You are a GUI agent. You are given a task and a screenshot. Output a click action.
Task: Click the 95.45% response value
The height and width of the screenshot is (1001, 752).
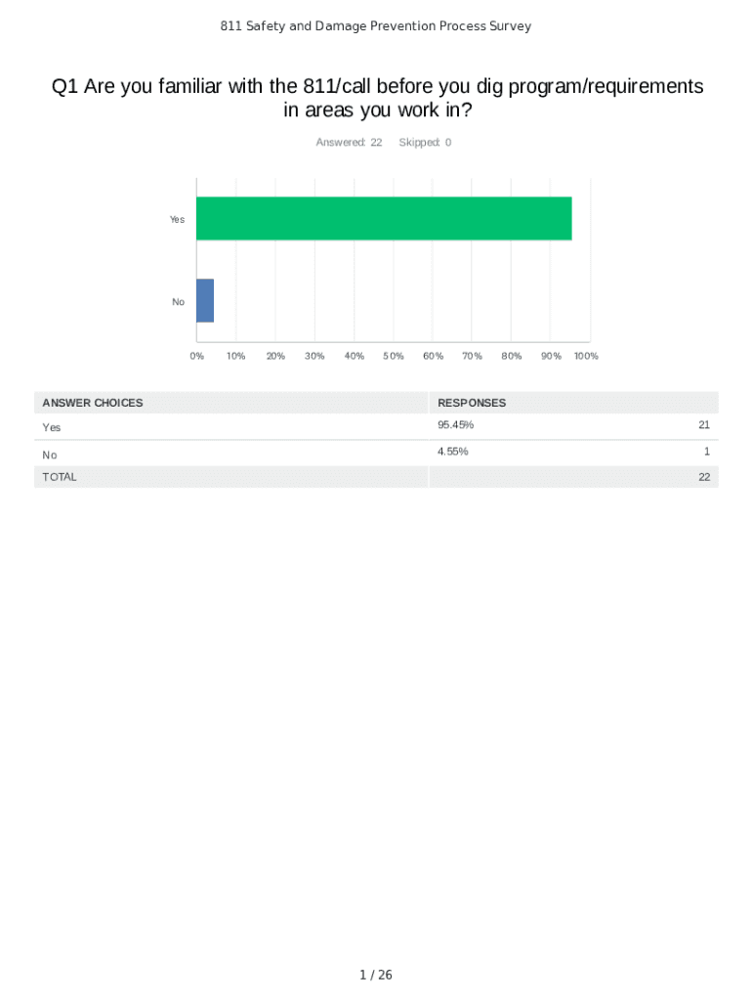tap(455, 425)
